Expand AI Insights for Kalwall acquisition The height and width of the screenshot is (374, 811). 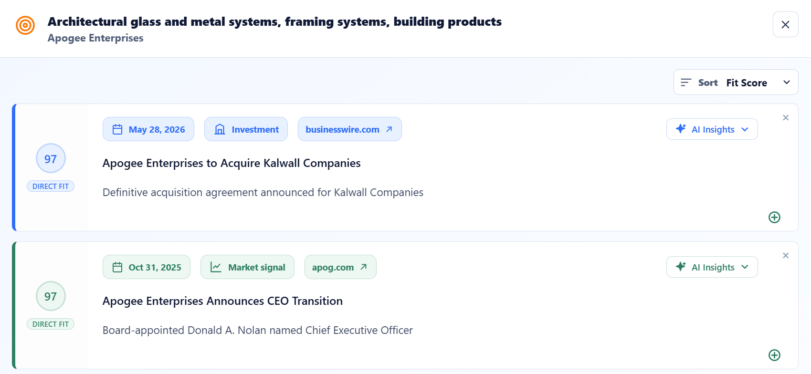click(712, 129)
